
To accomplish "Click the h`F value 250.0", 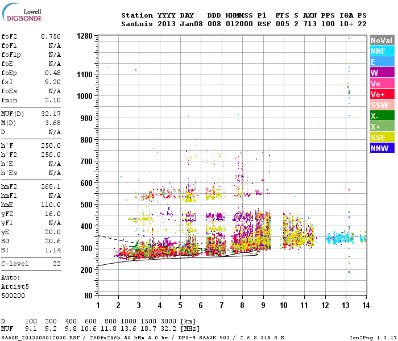I will [51, 146].
